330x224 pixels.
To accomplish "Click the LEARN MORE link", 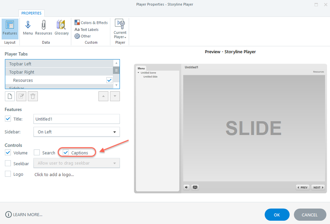I will [27, 214].
